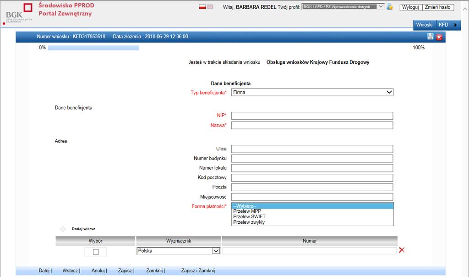Viewport: 469px width, 277px height.
Task: Click the save floppy disk icon
Action: [431, 37]
